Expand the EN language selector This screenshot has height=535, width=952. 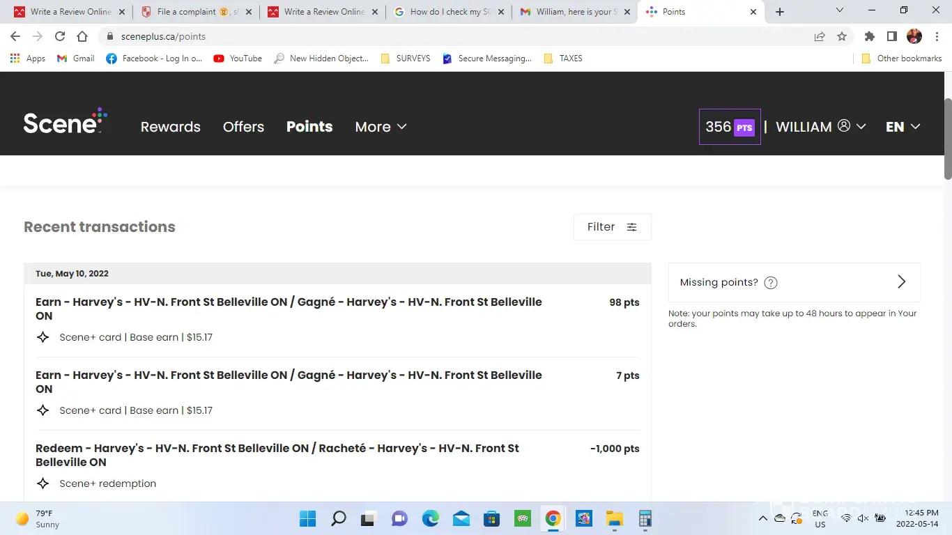(903, 127)
